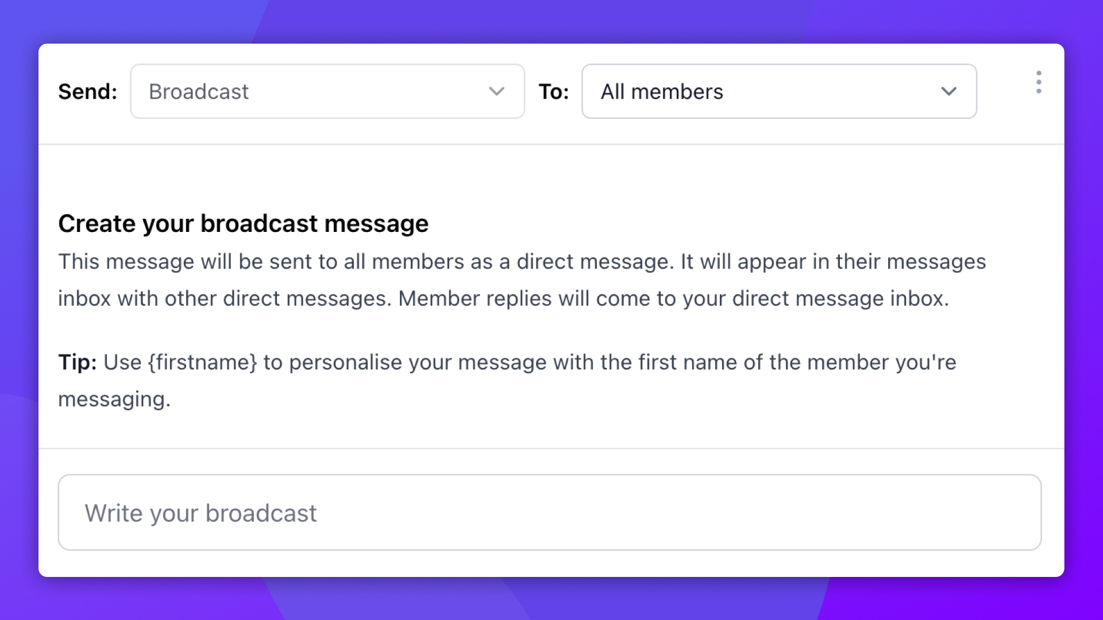Click the To: label
This screenshot has height=620, width=1103.
554,91
